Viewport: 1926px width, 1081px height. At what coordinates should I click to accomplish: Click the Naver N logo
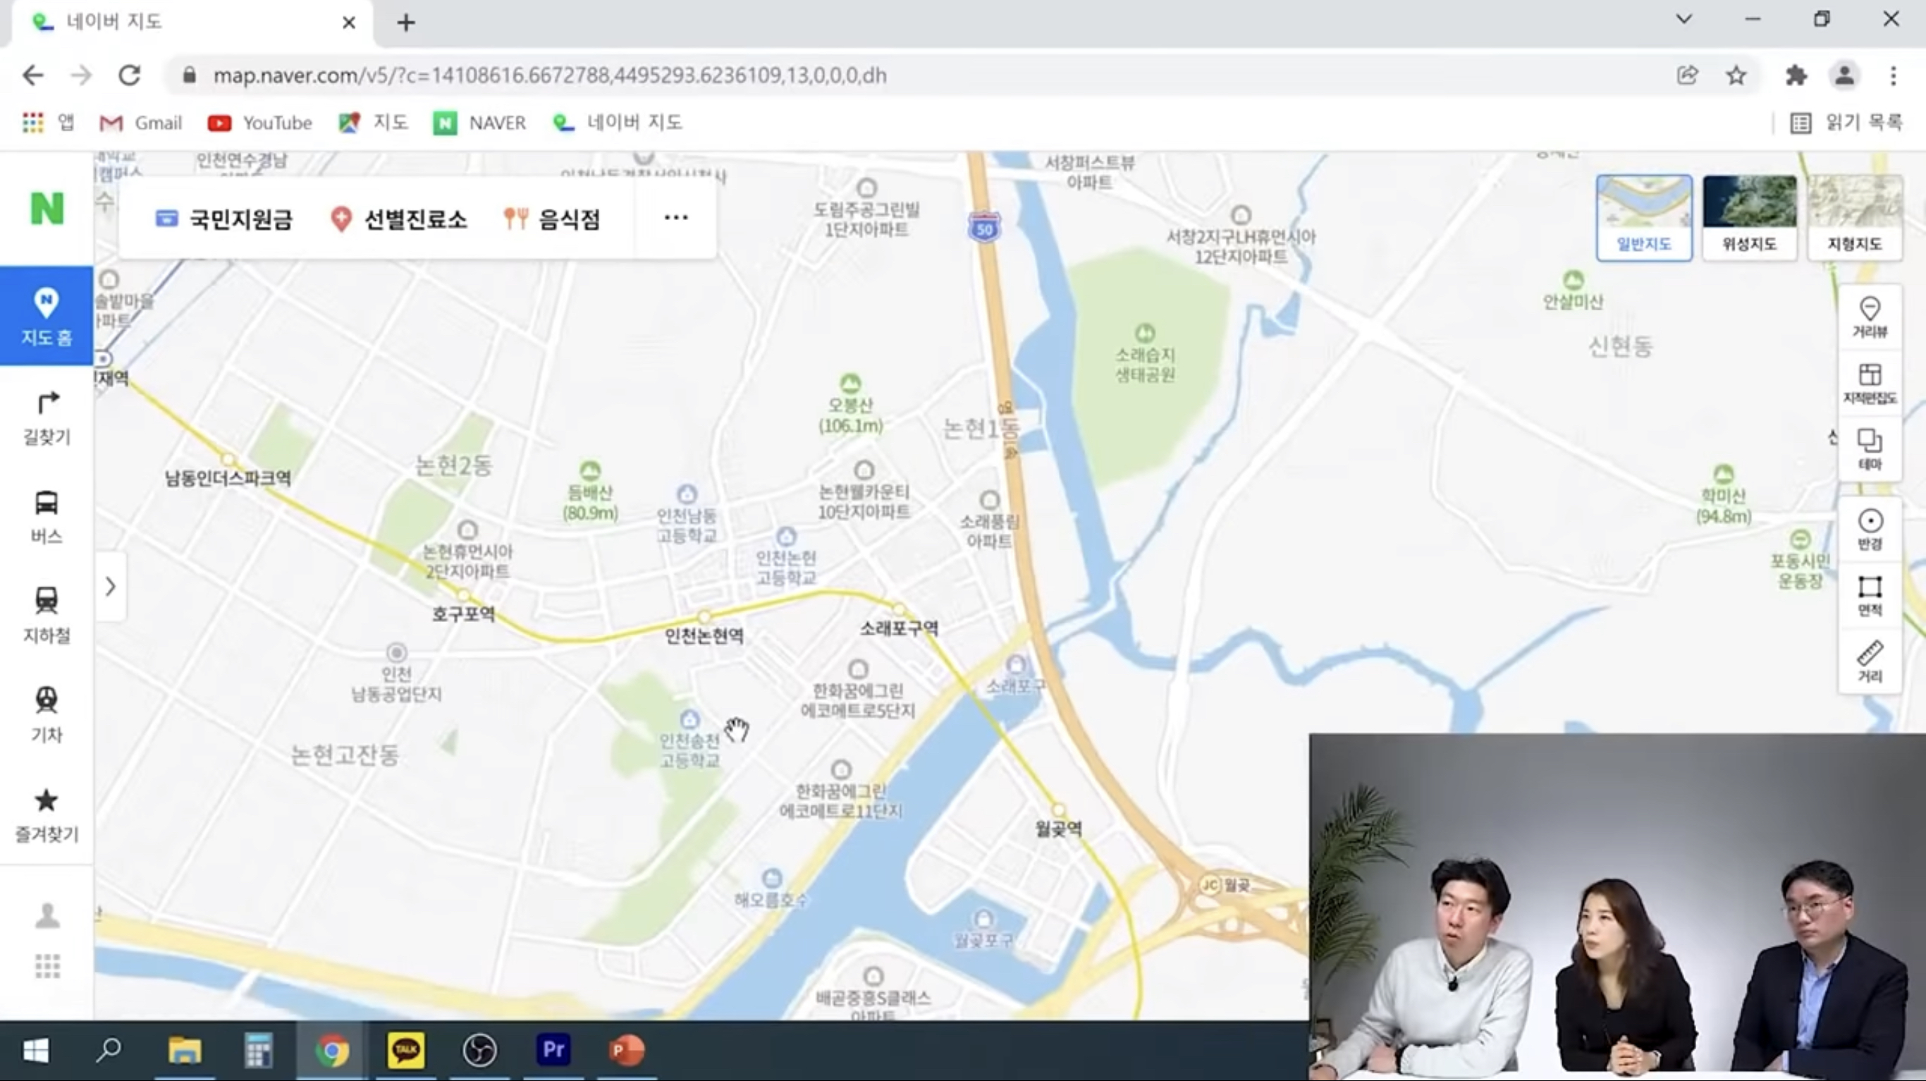click(x=47, y=208)
